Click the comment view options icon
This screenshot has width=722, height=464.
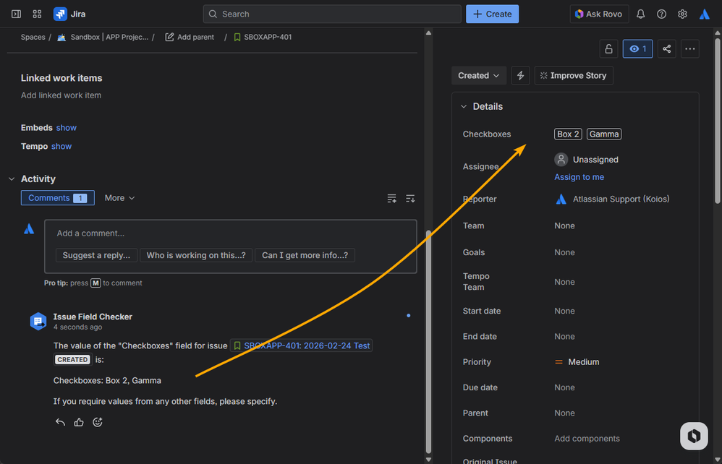click(391, 199)
